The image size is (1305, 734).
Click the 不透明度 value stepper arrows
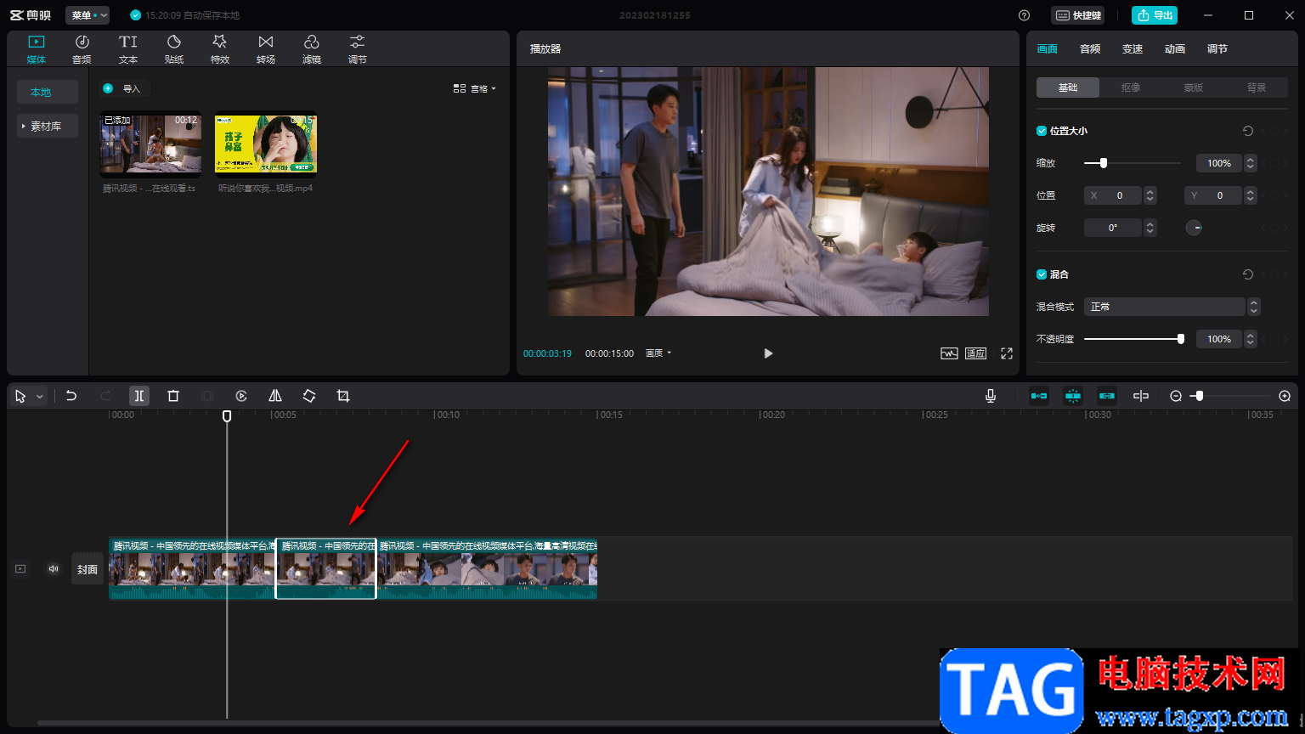click(x=1250, y=339)
